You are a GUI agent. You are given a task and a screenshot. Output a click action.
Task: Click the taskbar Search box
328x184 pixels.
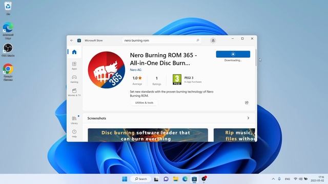pyautogui.click(x=140, y=179)
